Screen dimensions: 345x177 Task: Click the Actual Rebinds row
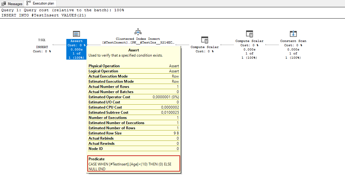point(134,138)
